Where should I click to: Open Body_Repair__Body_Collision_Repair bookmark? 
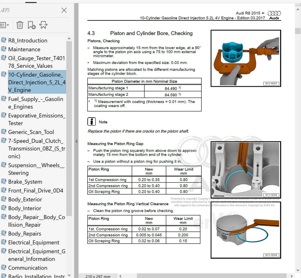pos(37,221)
